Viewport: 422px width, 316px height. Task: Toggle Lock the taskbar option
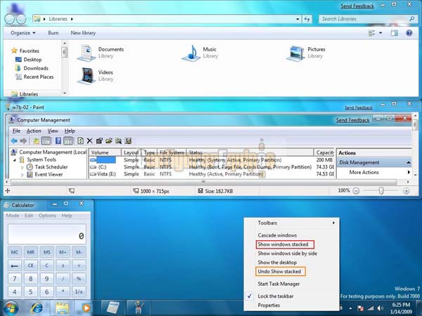pos(276,296)
